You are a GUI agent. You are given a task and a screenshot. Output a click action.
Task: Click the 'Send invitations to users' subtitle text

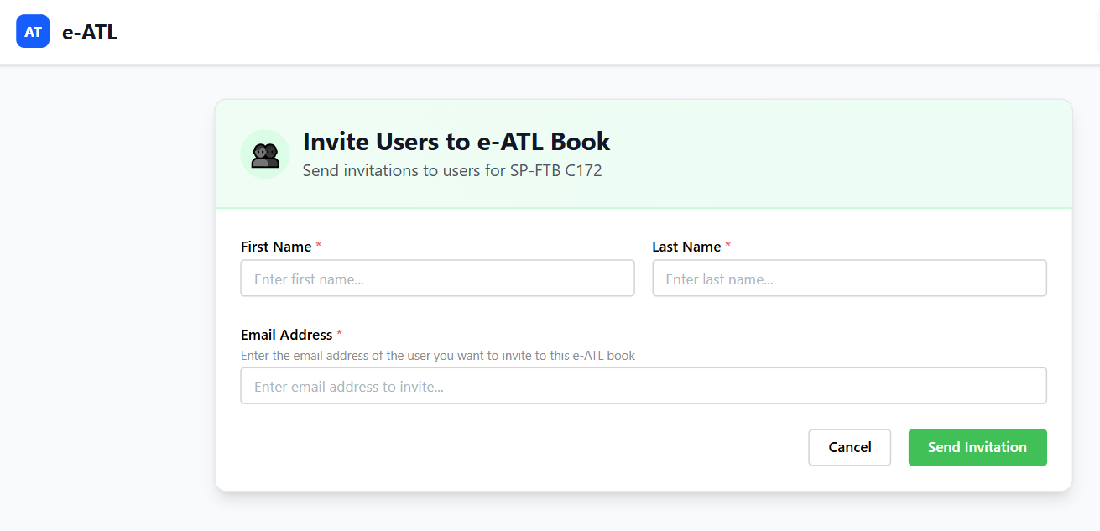[x=452, y=170]
